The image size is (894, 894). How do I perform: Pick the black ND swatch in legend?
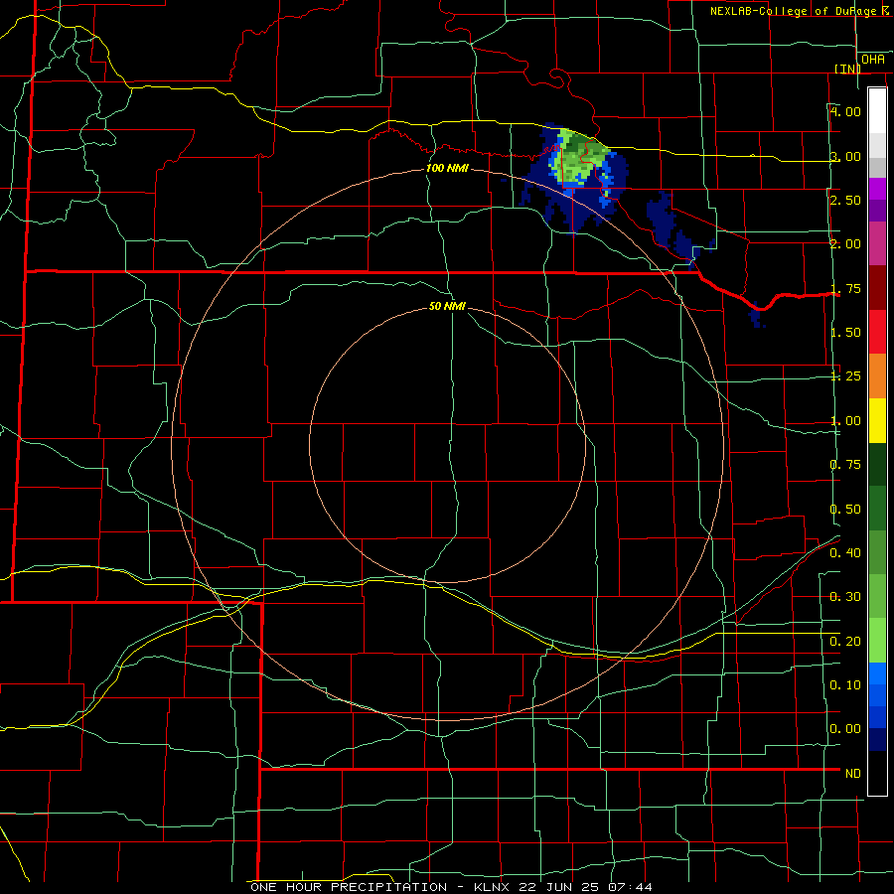click(877, 773)
